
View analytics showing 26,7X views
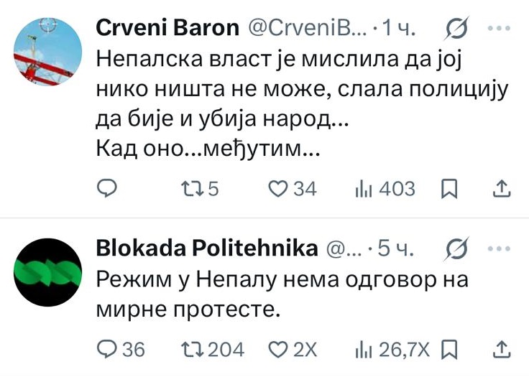[x=392, y=349]
